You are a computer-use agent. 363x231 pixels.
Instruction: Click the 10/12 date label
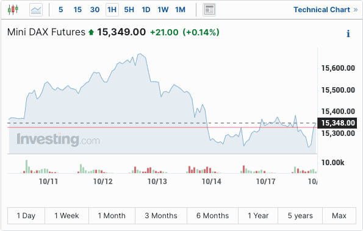point(102,182)
